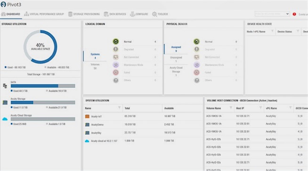Click Physical Domain Degraded status icon

[197, 49]
